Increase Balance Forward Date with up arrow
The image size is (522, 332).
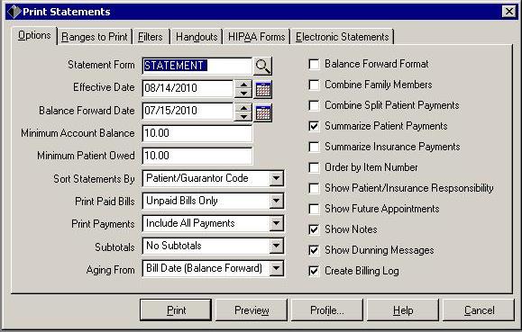[x=243, y=108]
